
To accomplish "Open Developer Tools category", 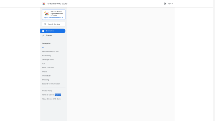I will (48, 60).
